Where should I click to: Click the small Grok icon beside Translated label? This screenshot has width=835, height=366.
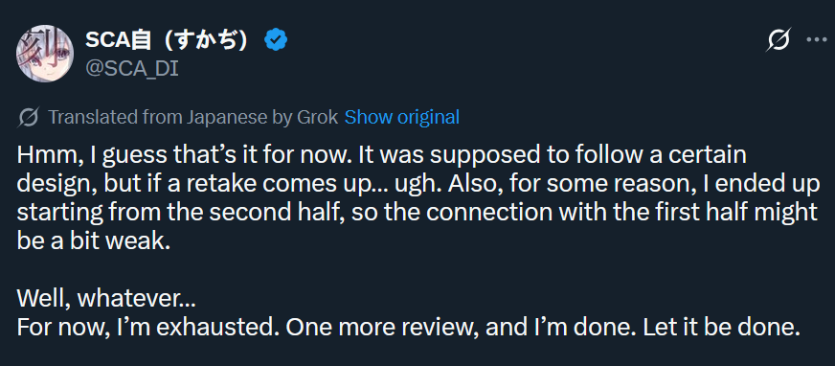(28, 117)
